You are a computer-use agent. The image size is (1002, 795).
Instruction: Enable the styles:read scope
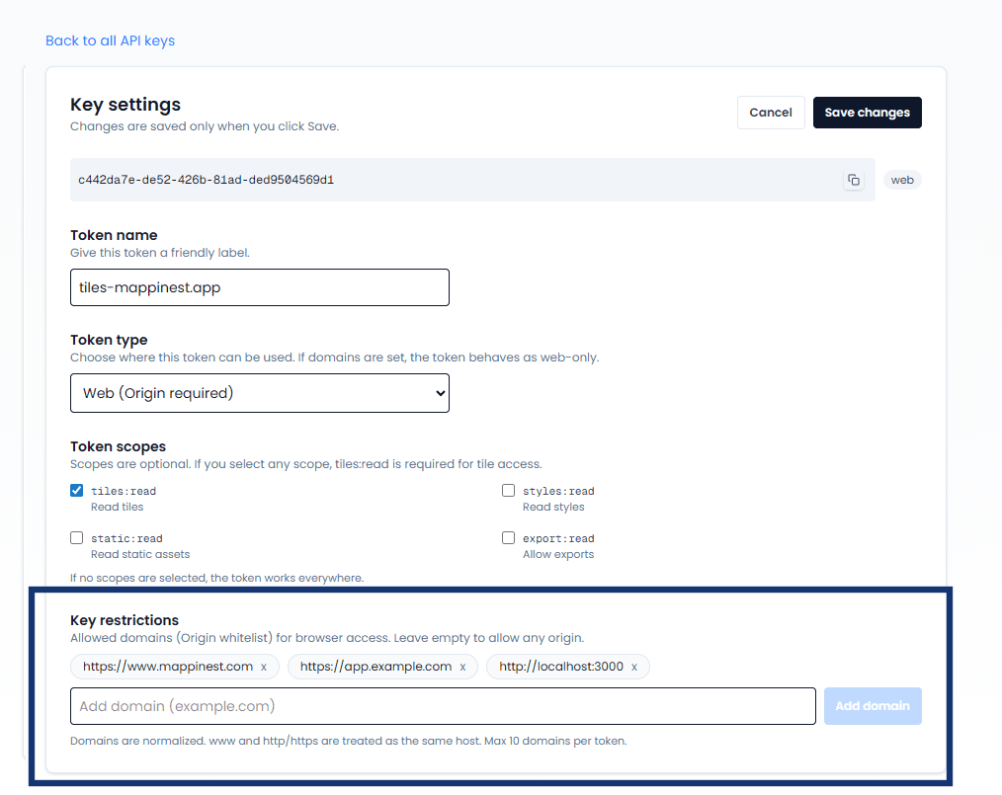point(508,490)
